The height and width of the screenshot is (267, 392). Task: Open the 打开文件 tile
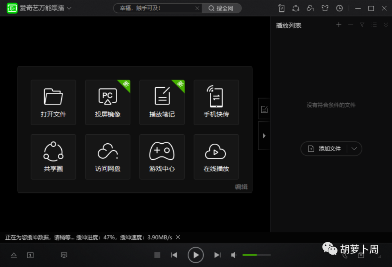pos(53,102)
